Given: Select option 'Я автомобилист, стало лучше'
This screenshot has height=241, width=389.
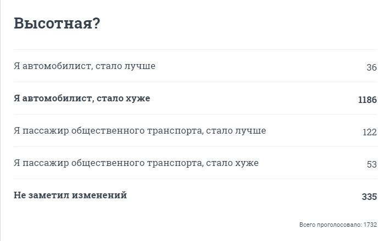Looking at the screenshot, I should pyautogui.click(x=85, y=66).
